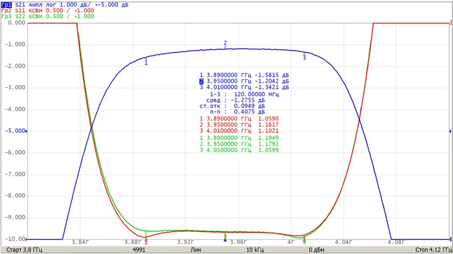
Task: Click the green S22 readout value 1.1949
Action: (x=268, y=138)
